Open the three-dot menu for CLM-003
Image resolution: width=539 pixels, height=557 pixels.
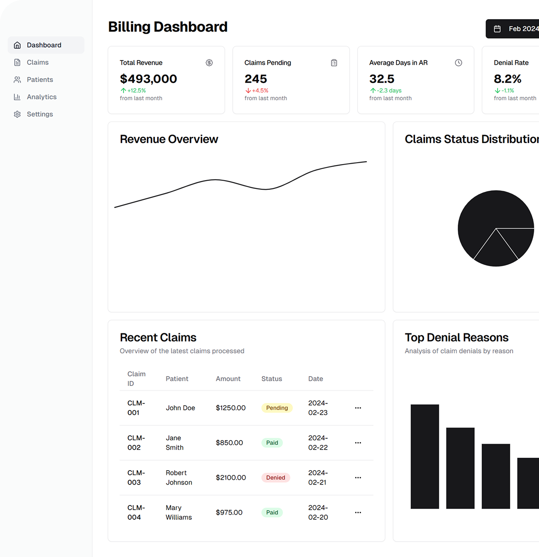coord(358,478)
